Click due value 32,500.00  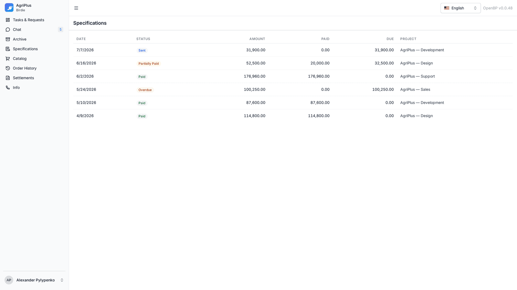coord(384,63)
